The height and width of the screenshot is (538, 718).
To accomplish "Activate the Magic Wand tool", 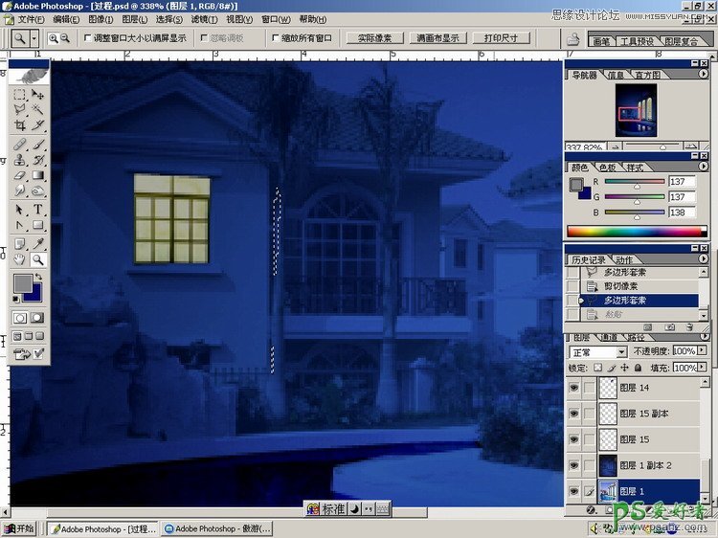I will coord(38,110).
